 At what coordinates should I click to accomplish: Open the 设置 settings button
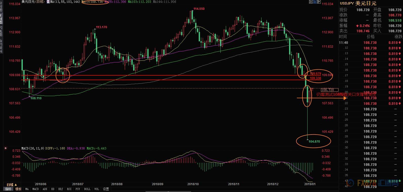[106, 189]
